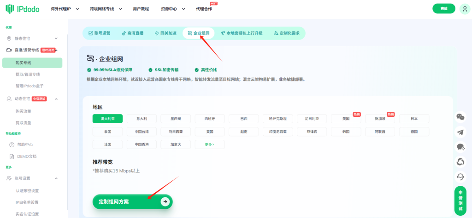This screenshot has width=472, height=218.
Task: Select the 意大利 region option
Action: click(x=142, y=119)
